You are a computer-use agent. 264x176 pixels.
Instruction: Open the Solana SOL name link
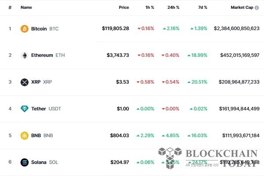(44, 162)
